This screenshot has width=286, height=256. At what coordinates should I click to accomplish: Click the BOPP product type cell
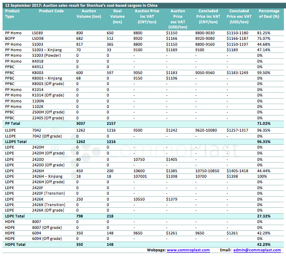coord(10,38)
